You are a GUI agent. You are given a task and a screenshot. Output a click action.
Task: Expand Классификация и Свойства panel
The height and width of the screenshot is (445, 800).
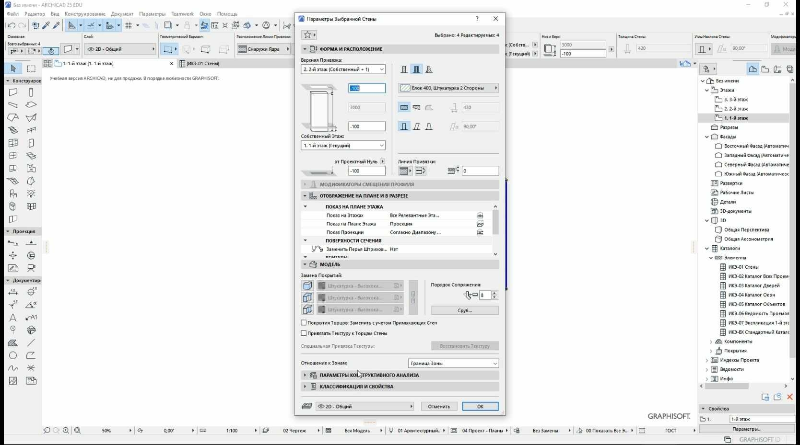coord(400,387)
